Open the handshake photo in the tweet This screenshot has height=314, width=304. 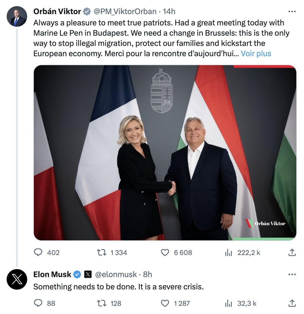[x=165, y=153]
